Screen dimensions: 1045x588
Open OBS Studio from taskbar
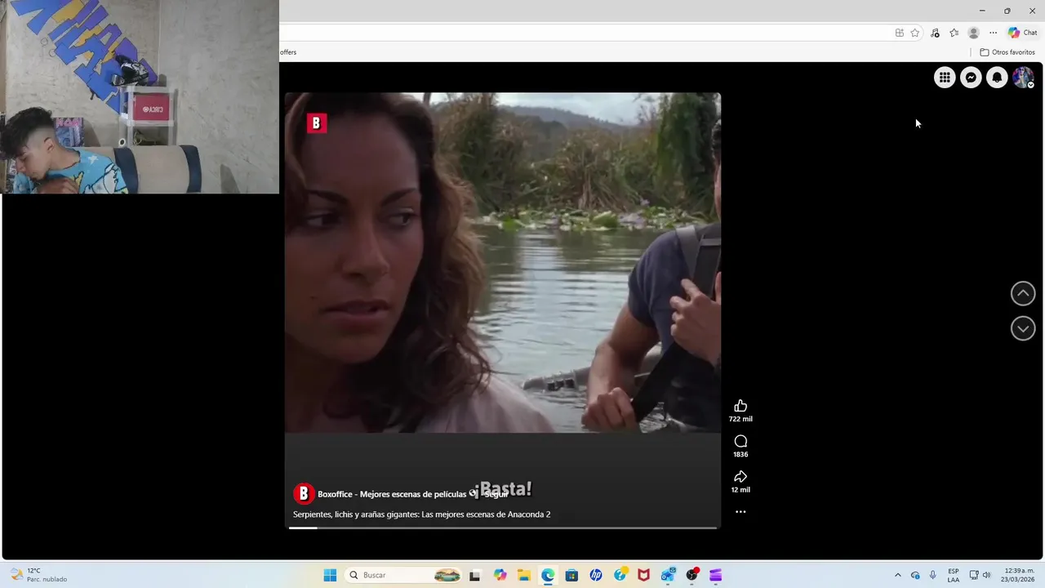692,575
